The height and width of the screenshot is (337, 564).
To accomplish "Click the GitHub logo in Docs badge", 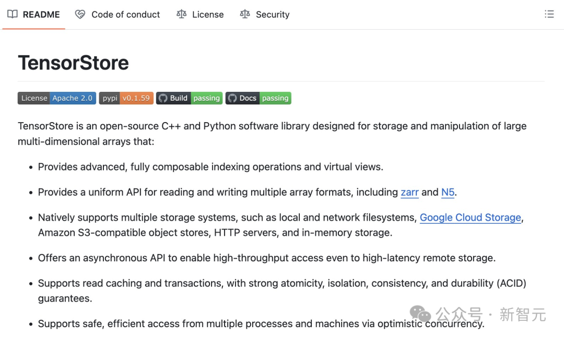I will click(232, 98).
